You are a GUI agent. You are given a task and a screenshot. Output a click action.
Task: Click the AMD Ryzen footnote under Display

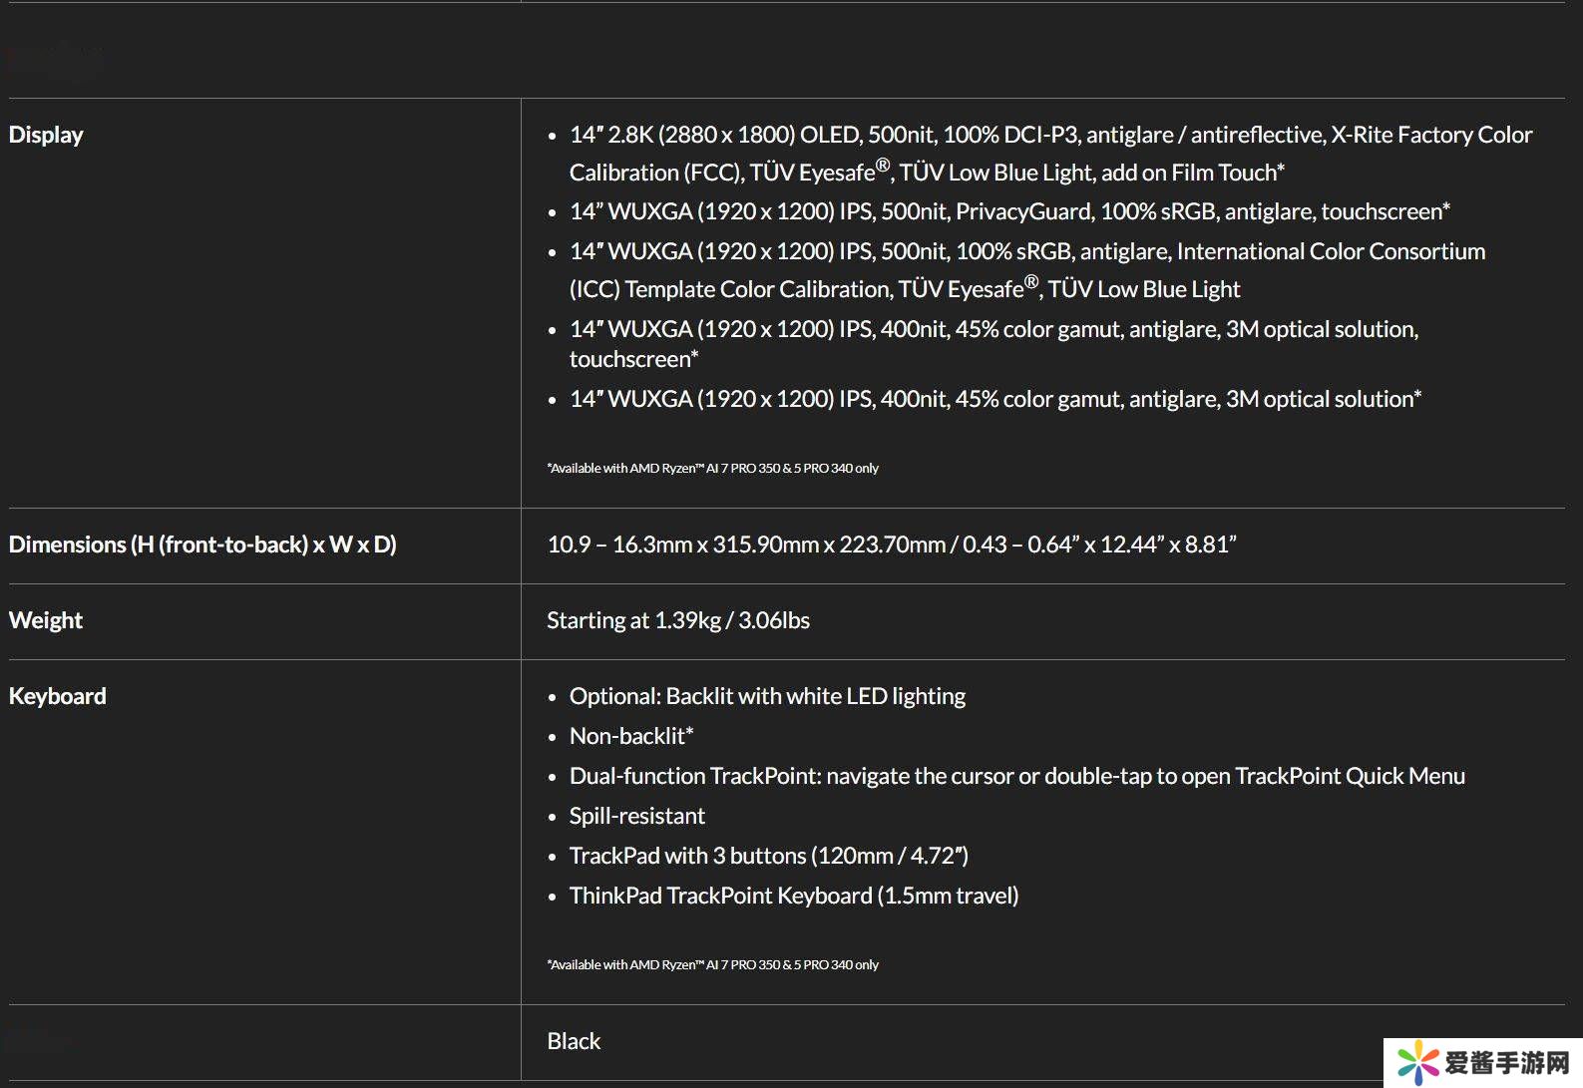coord(712,468)
